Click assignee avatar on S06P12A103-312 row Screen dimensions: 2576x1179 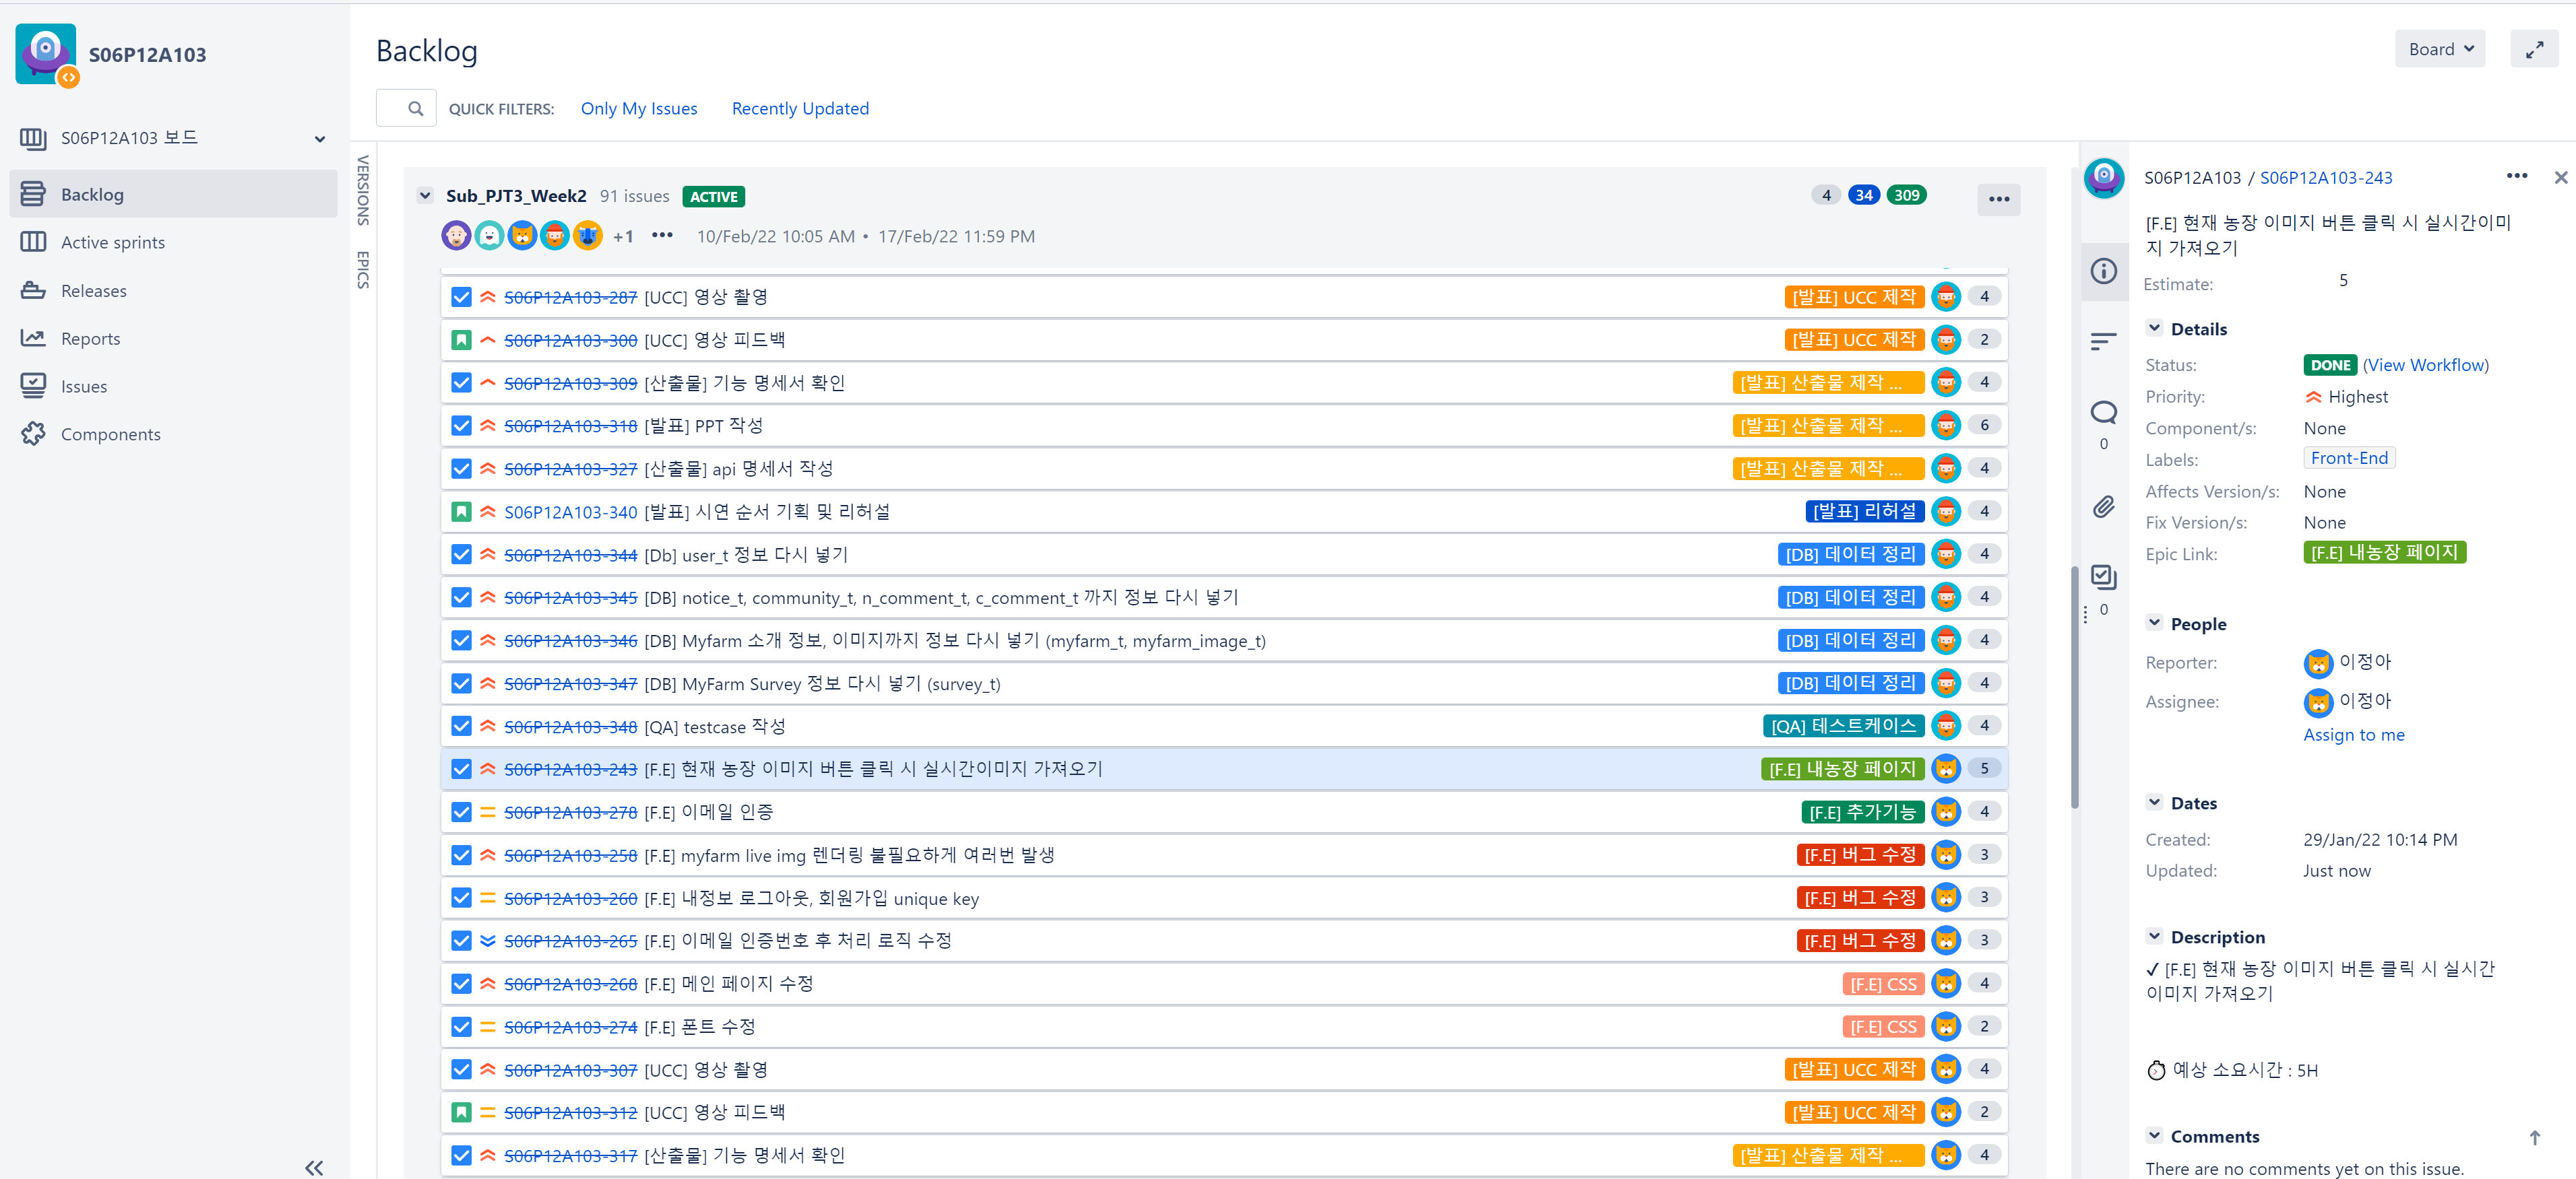click(1946, 1112)
